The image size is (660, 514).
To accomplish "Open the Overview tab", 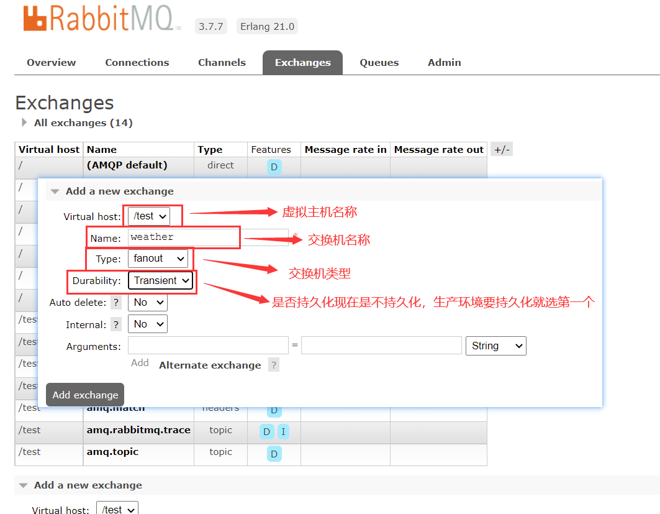I will click(x=52, y=62).
